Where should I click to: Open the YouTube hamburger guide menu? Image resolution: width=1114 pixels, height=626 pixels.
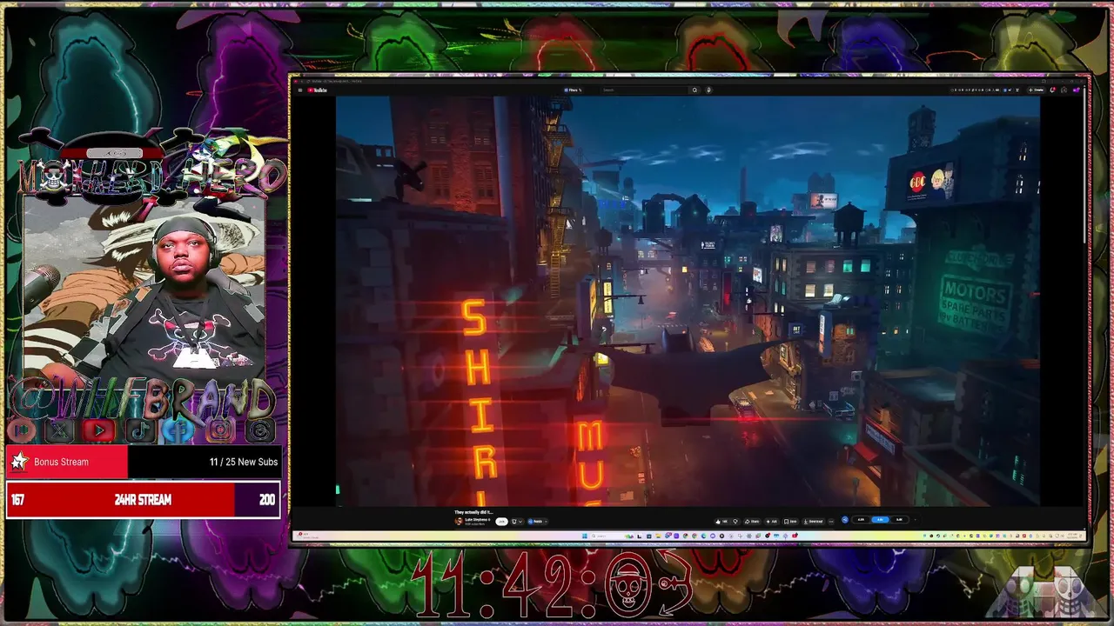[x=300, y=90]
